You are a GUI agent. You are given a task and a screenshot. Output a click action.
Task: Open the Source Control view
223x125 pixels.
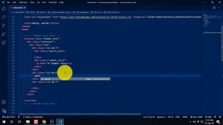pos(4,25)
